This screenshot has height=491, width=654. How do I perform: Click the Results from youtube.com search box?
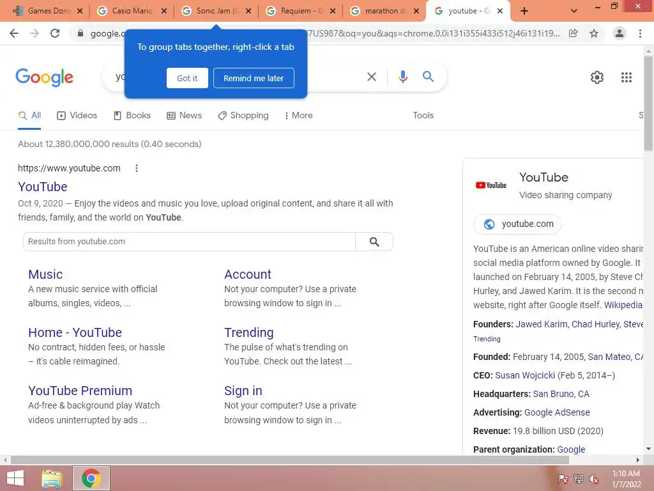(189, 242)
